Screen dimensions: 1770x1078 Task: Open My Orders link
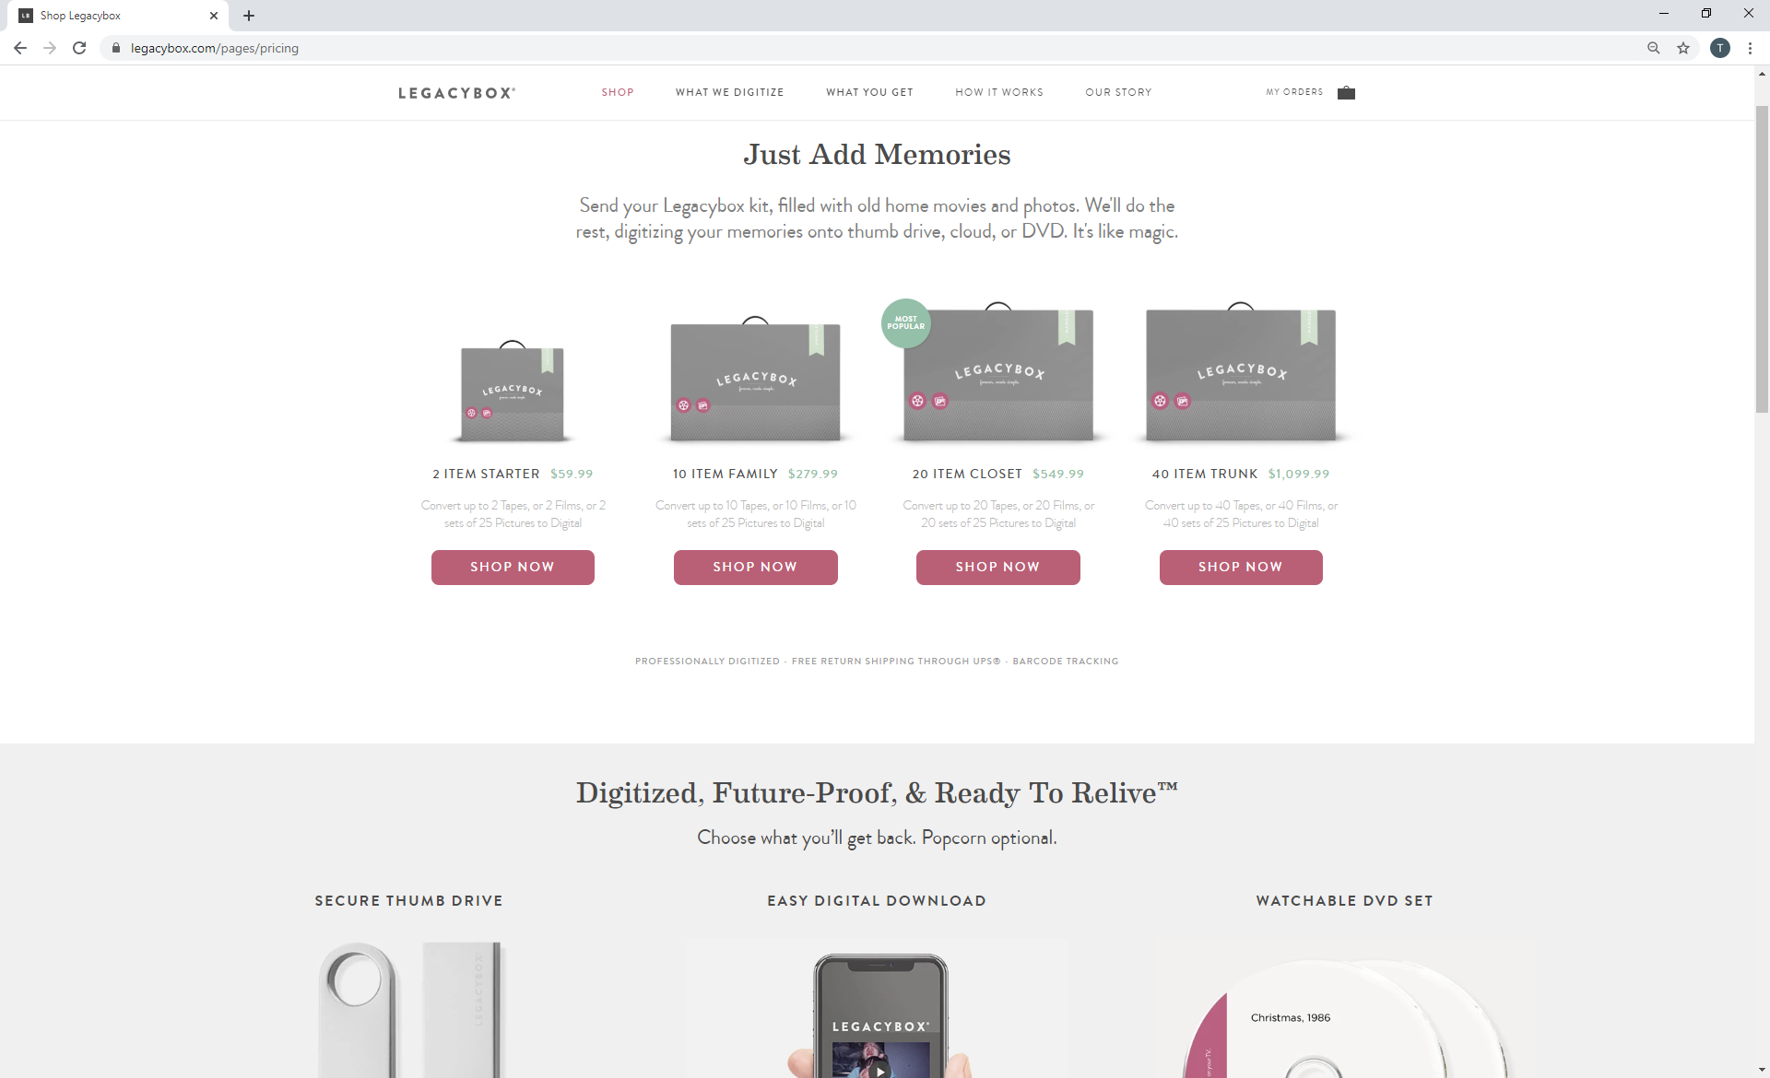click(1294, 92)
